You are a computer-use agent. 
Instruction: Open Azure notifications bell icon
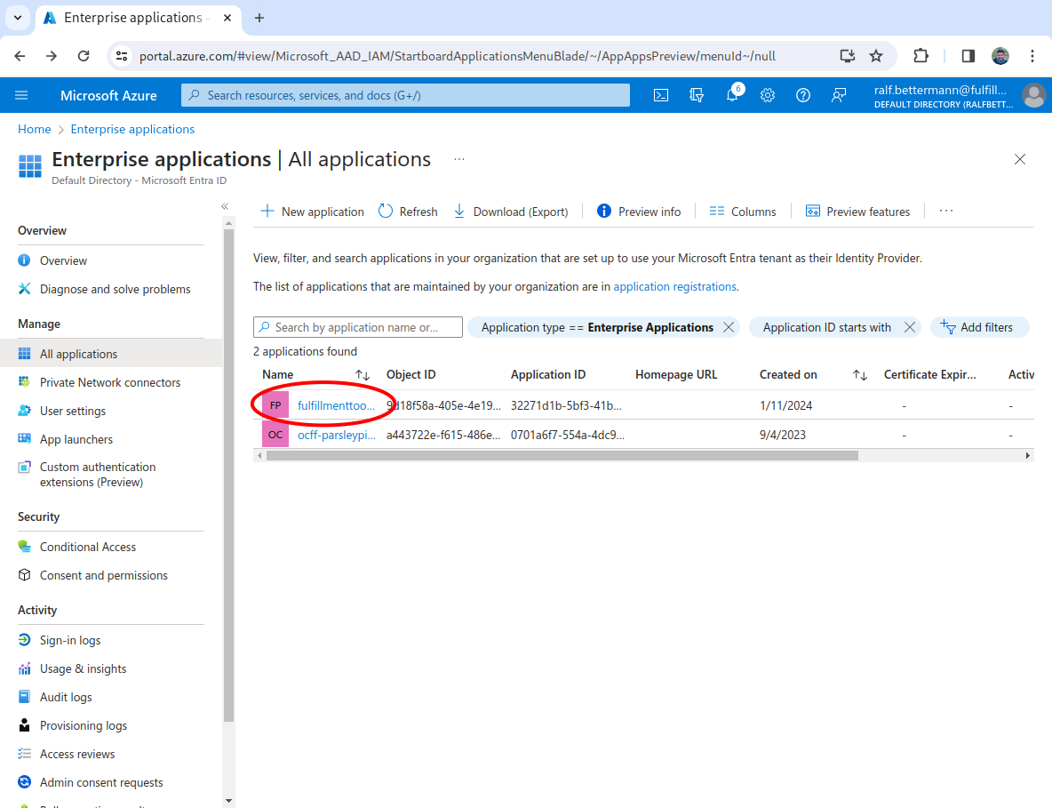pyautogui.click(x=732, y=95)
